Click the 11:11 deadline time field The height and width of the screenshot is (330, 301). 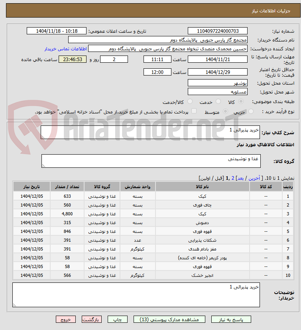pyautogui.click(x=157, y=60)
